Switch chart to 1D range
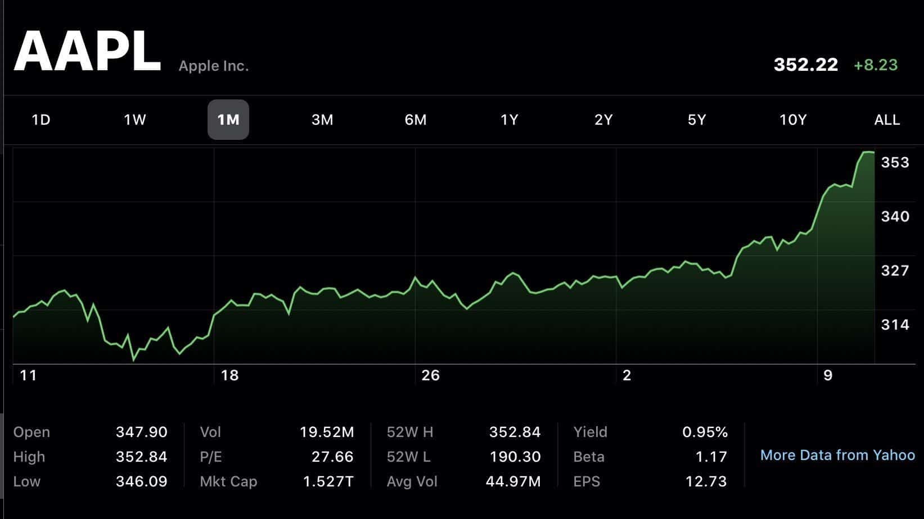924x519 pixels. tap(41, 120)
